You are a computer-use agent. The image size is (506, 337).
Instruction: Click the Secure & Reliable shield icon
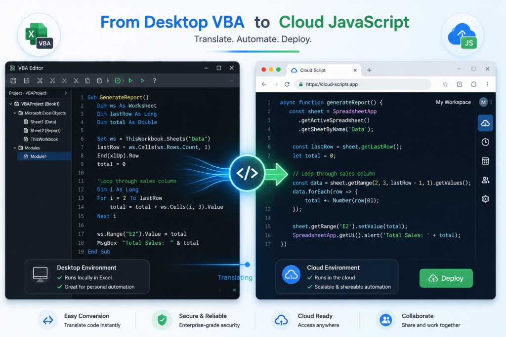[x=162, y=320]
